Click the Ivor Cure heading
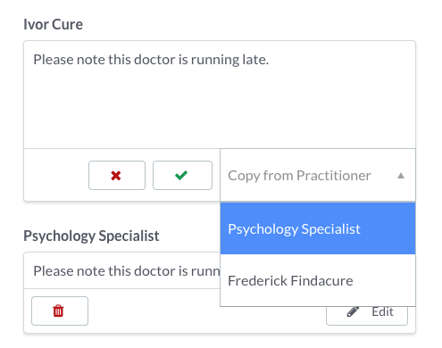The height and width of the screenshot is (348, 442). (54, 24)
